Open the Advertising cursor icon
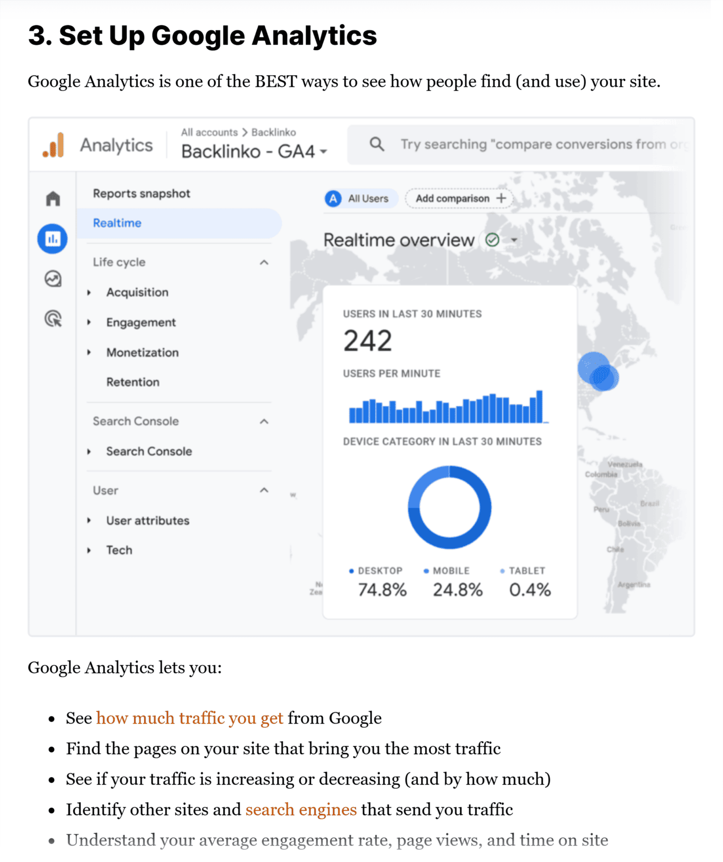723x862 pixels. click(x=53, y=319)
